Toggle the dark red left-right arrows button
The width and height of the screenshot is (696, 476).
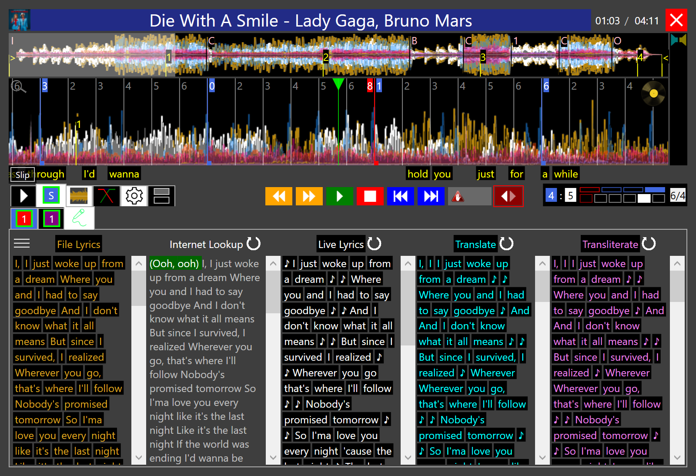pyautogui.click(x=508, y=196)
